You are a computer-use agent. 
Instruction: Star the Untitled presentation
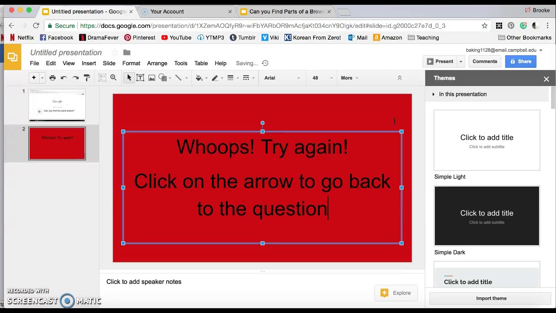coord(115,53)
